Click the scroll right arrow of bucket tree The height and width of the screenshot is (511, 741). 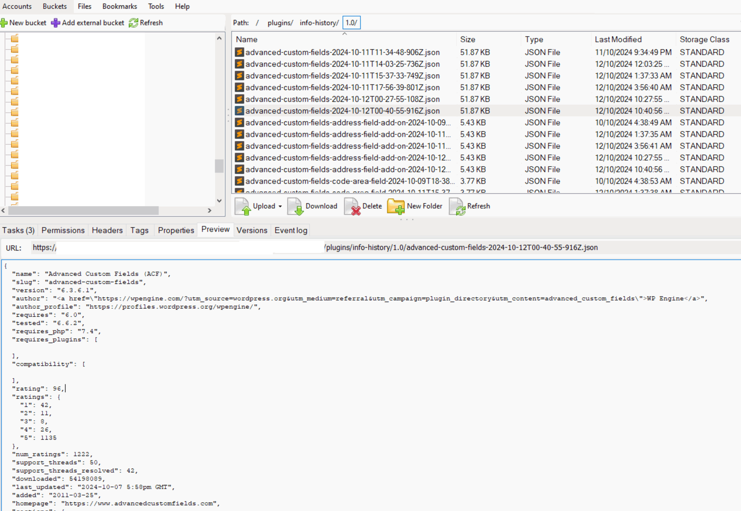(x=210, y=210)
